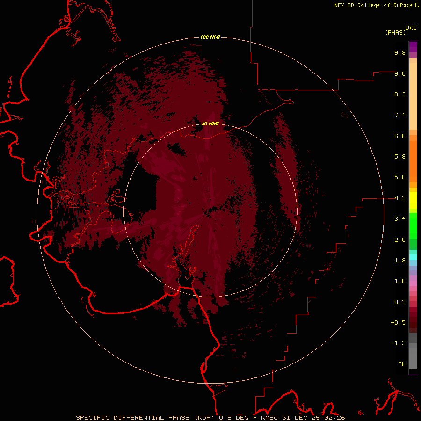Click the dark orange segment of color bar

413,162
